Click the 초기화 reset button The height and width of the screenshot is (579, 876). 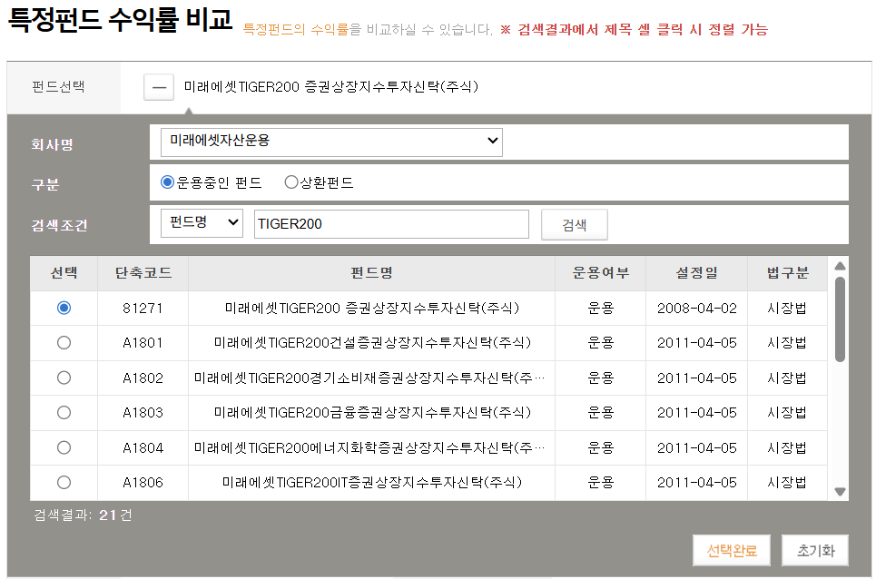815,551
